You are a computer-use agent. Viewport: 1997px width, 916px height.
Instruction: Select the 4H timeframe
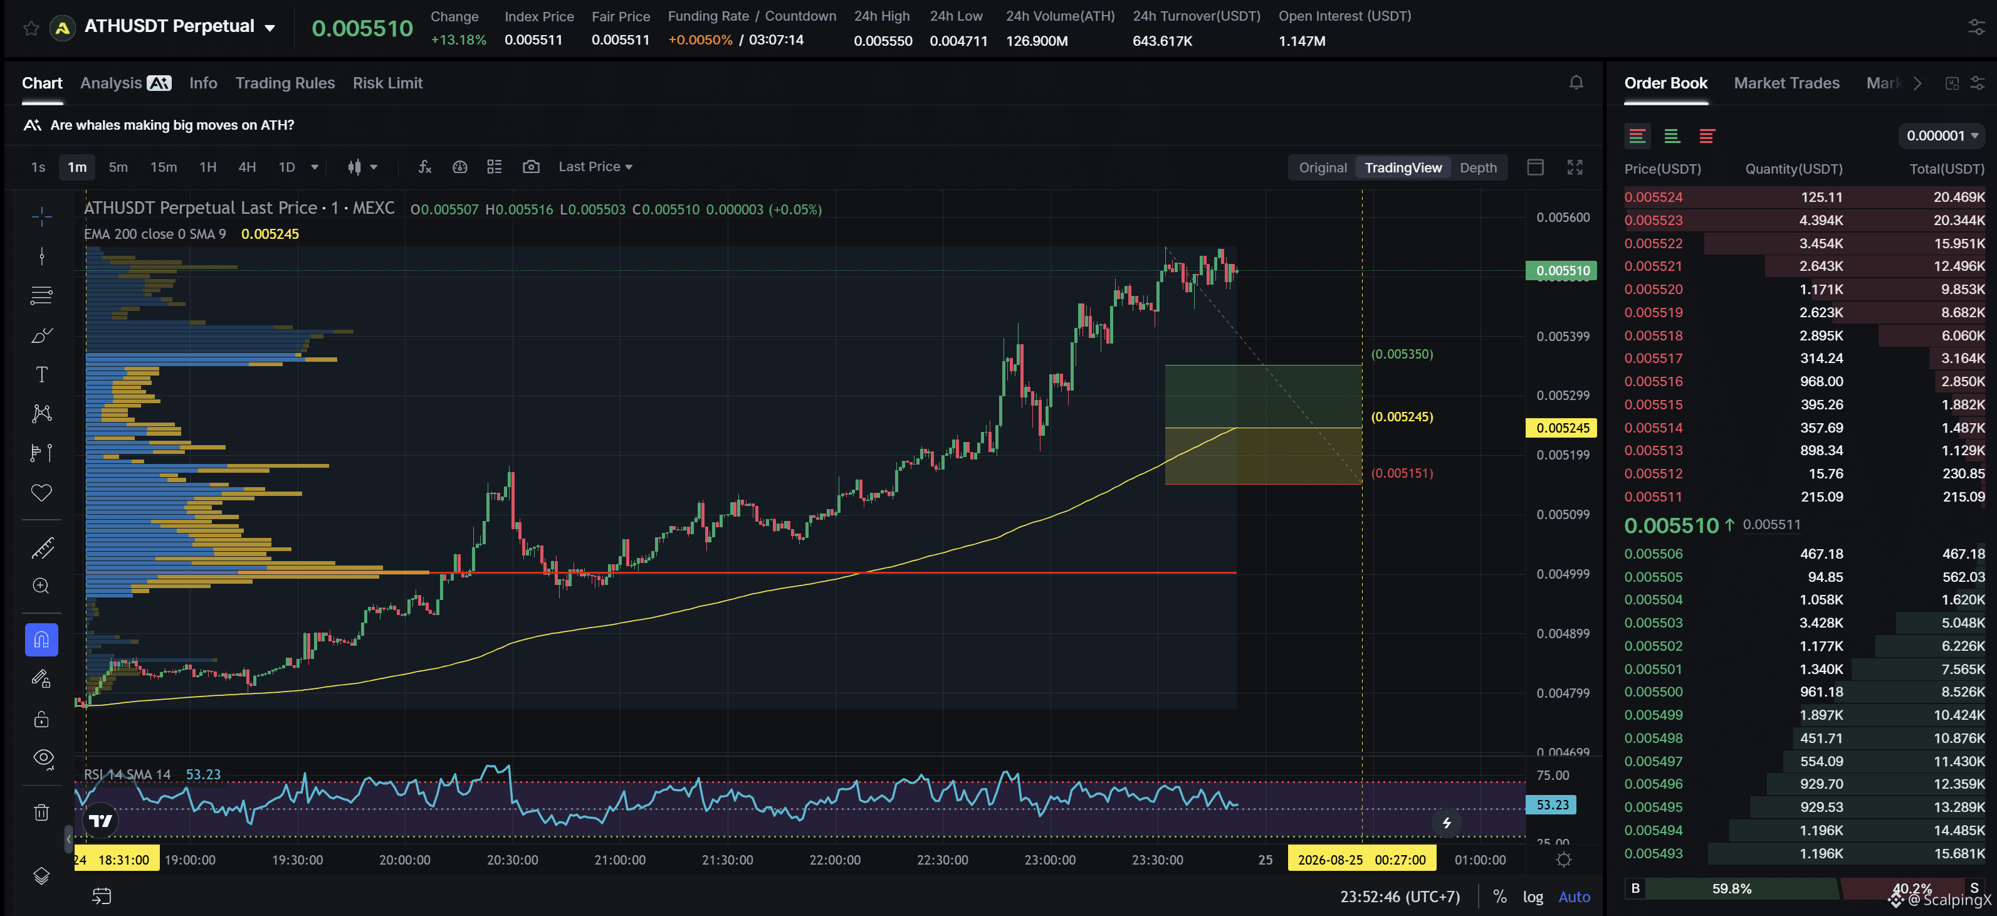(x=246, y=167)
